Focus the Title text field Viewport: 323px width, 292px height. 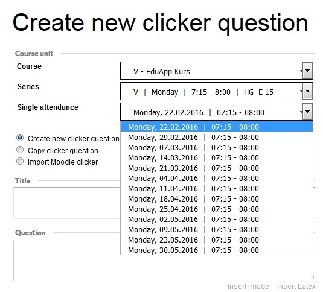165,203
